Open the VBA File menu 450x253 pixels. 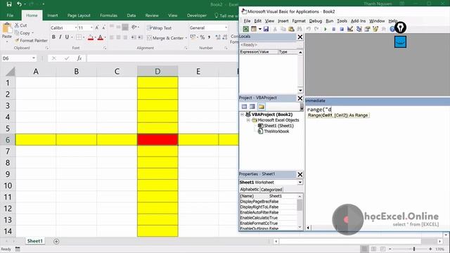point(247,21)
